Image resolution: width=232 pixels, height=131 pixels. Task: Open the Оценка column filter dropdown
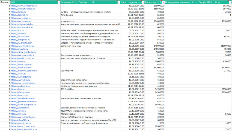click(x=9, y=2)
